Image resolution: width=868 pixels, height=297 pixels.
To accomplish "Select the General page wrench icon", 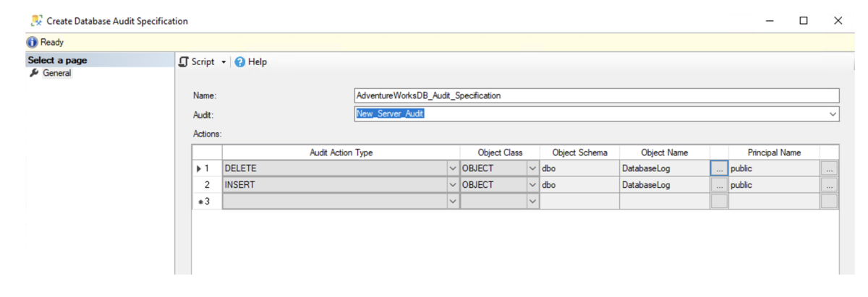I will (33, 73).
